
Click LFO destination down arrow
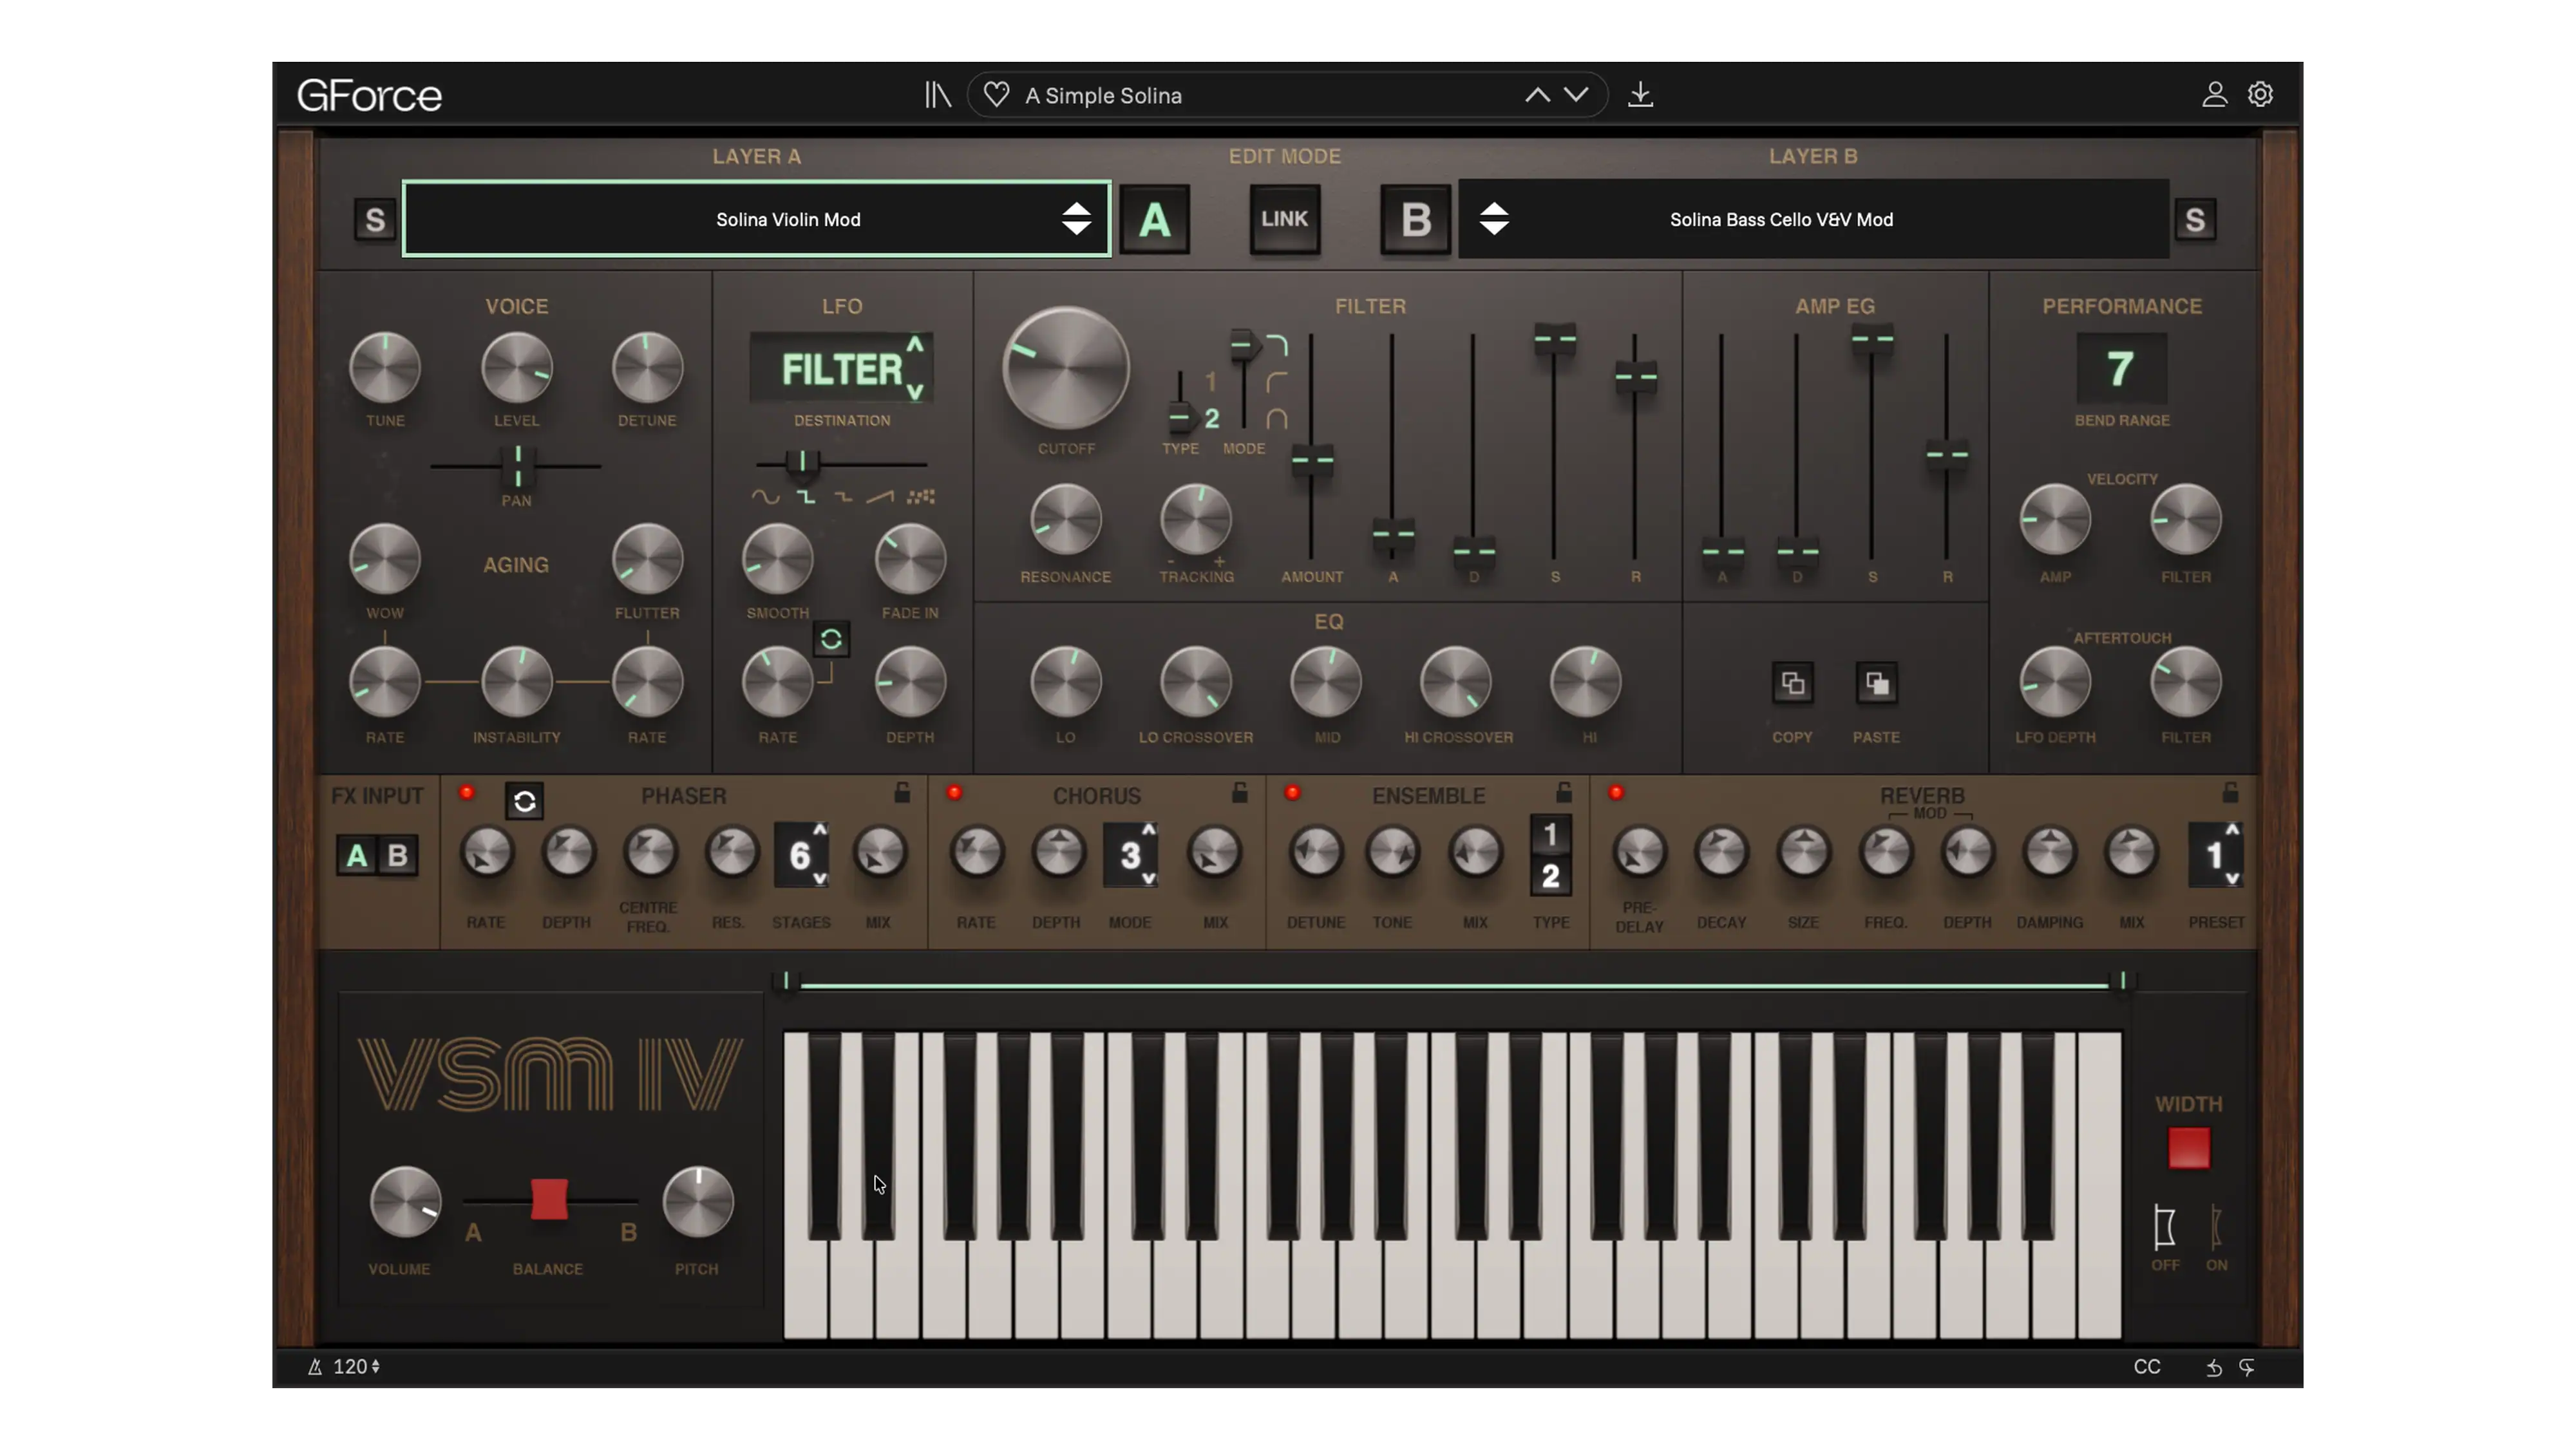(x=915, y=392)
